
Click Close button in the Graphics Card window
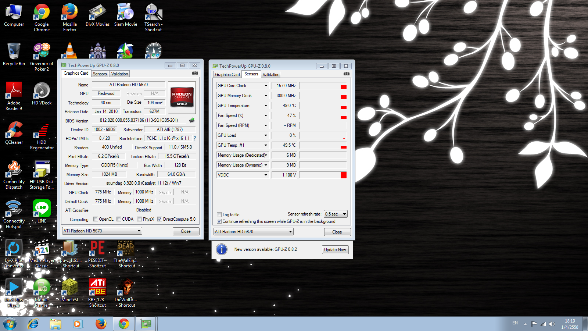(186, 231)
